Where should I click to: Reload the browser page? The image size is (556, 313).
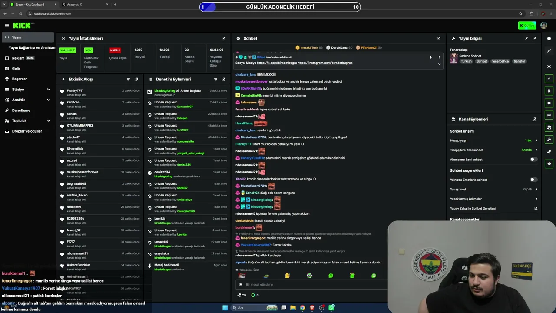20,13
